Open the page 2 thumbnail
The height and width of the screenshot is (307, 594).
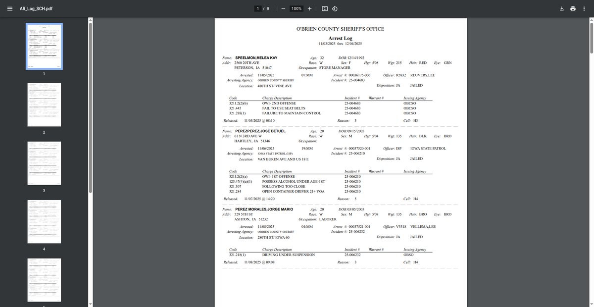(44, 104)
